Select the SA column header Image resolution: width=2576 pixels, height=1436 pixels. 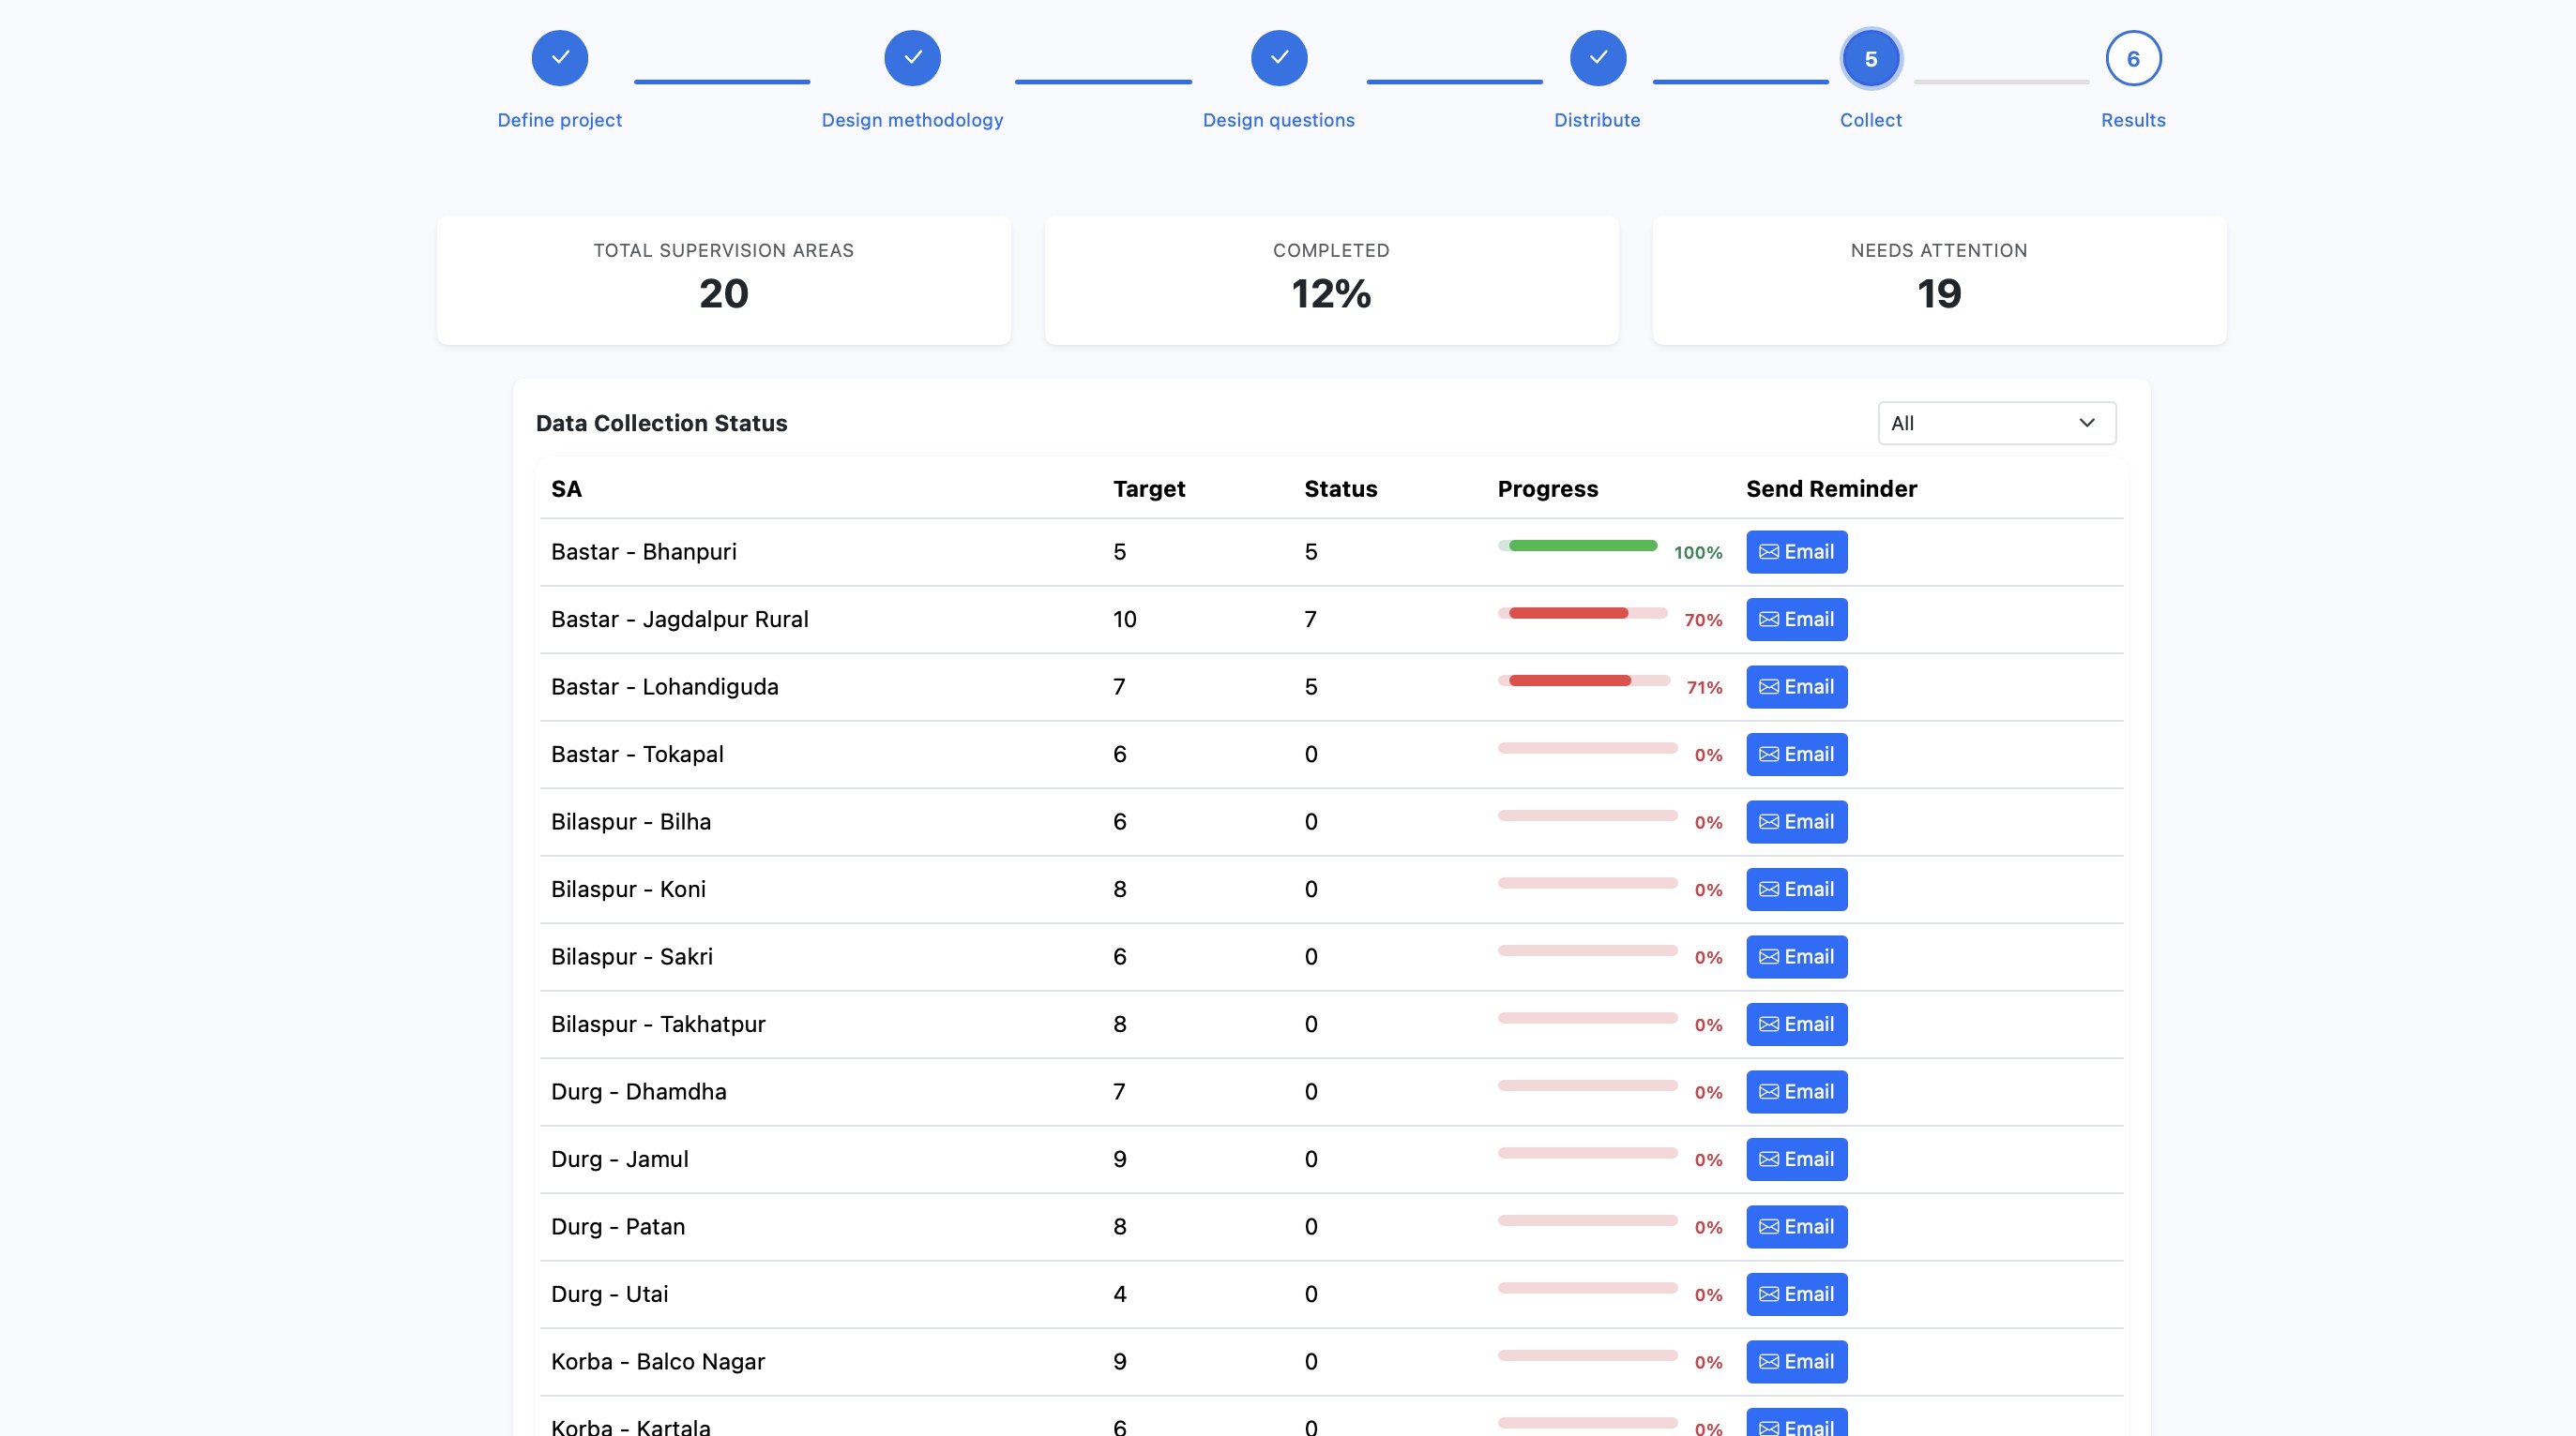coord(567,488)
